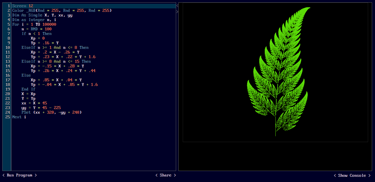Click the line 'Color _RGB(Rnd * 255...'
This screenshot has height=182, width=375.
tap(62, 10)
